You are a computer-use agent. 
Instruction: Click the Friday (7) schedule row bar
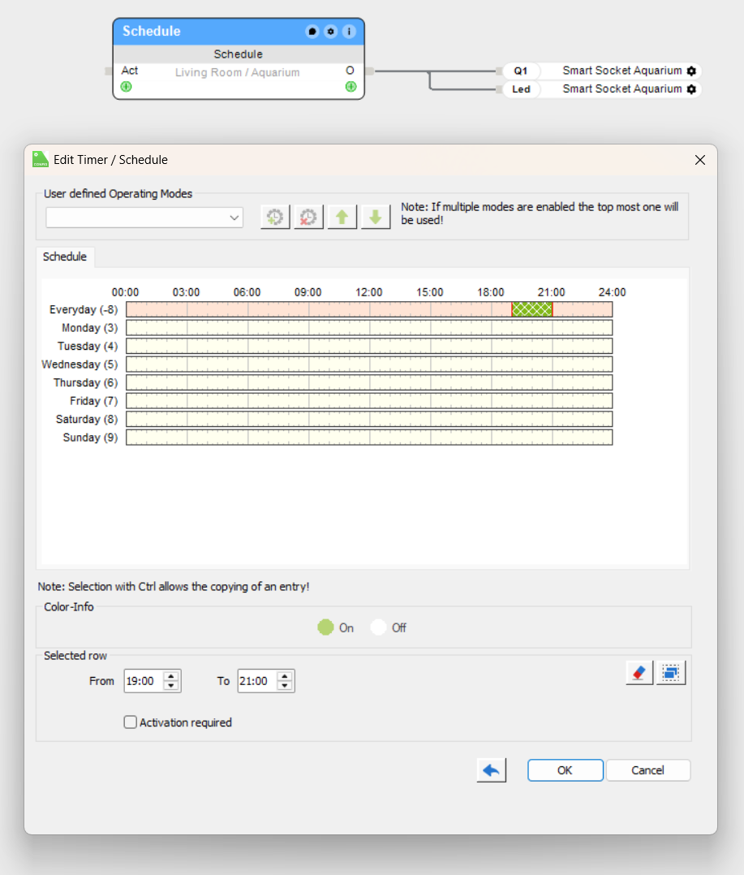click(x=369, y=401)
